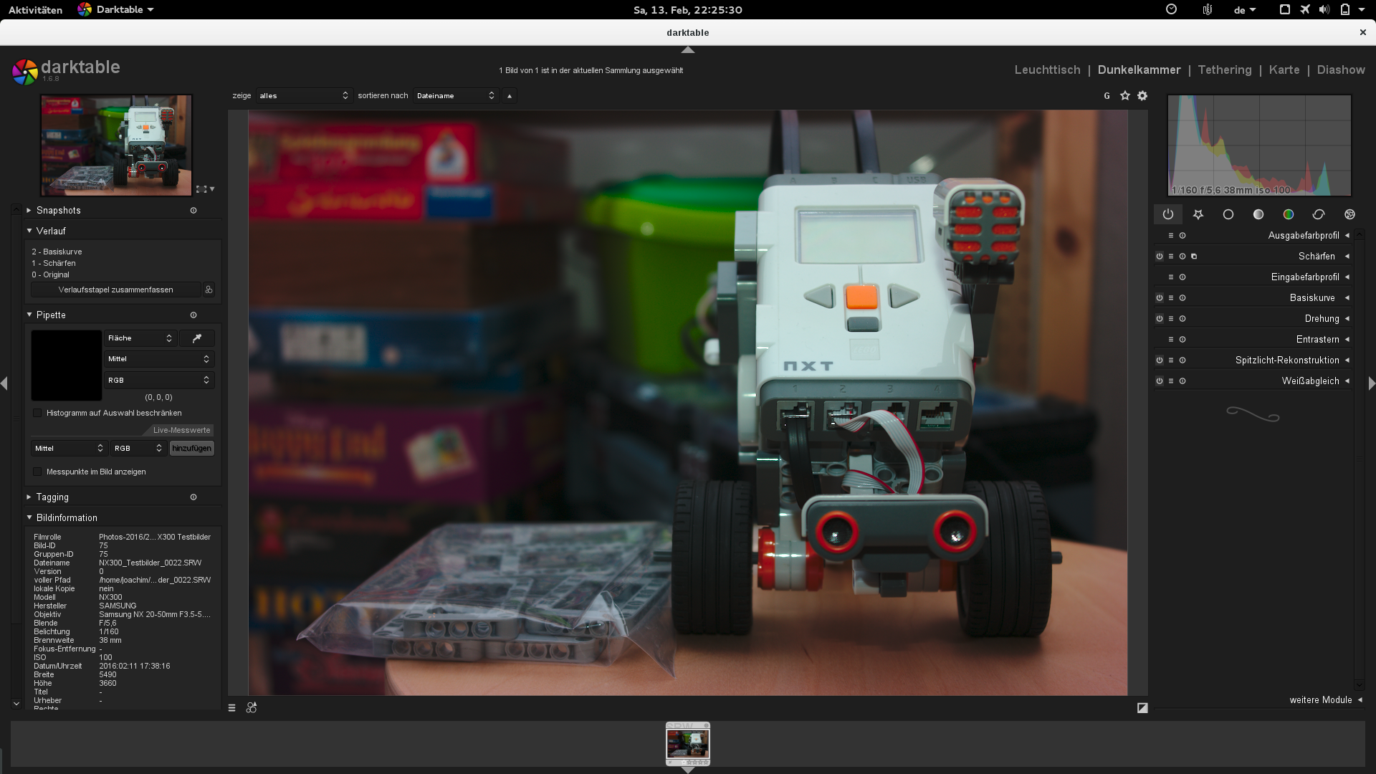The height and width of the screenshot is (774, 1376).
Task: Open upper Mittel statistic dropdown in Pipette
Action: pyautogui.click(x=159, y=359)
